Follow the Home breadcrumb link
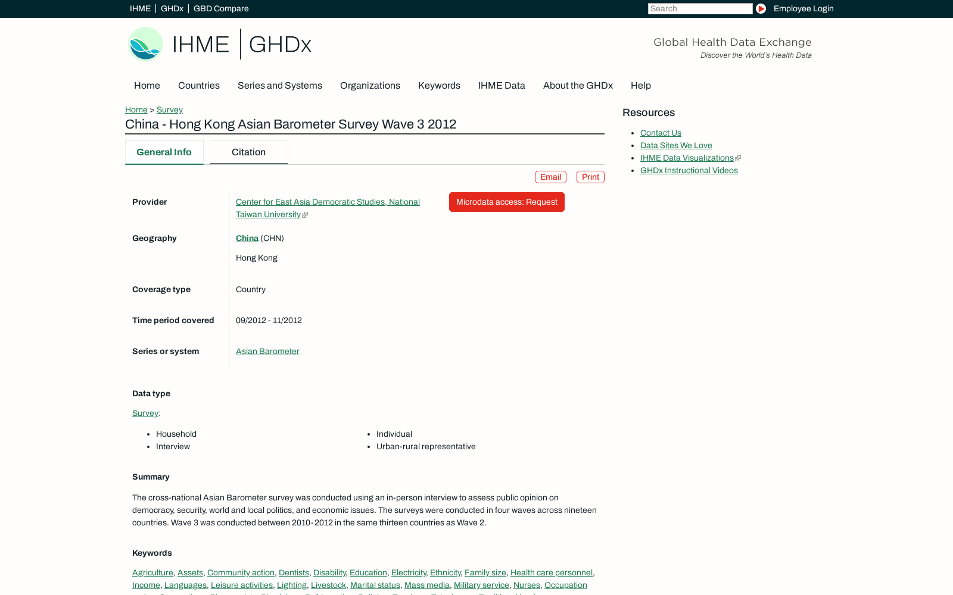953x595 pixels. pos(136,109)
